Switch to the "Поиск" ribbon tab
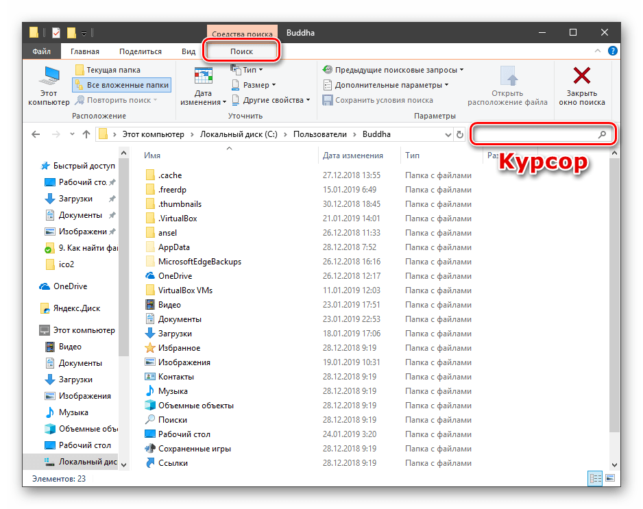 tap(241, 51)
